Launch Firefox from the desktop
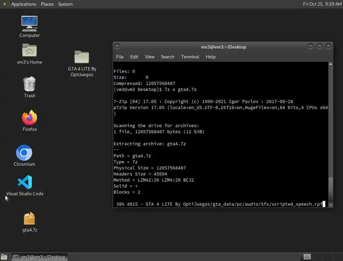 coord(29,120)
